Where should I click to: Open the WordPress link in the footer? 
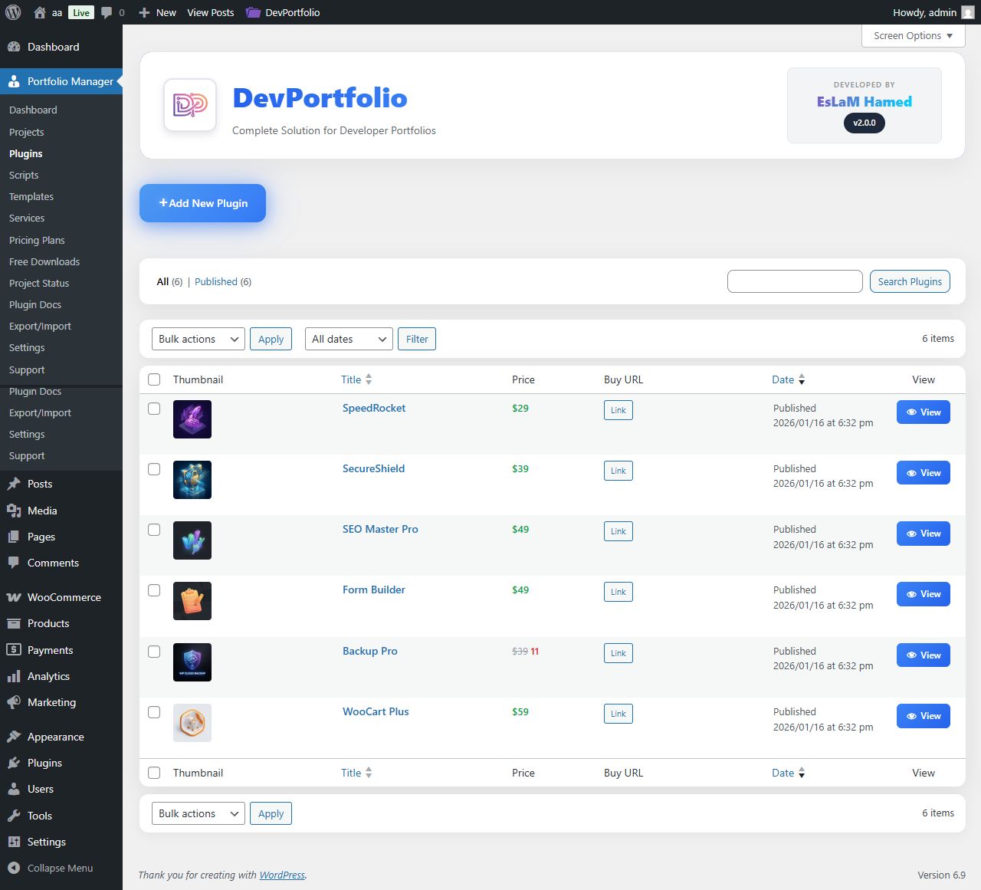click(x=282, y=875)
